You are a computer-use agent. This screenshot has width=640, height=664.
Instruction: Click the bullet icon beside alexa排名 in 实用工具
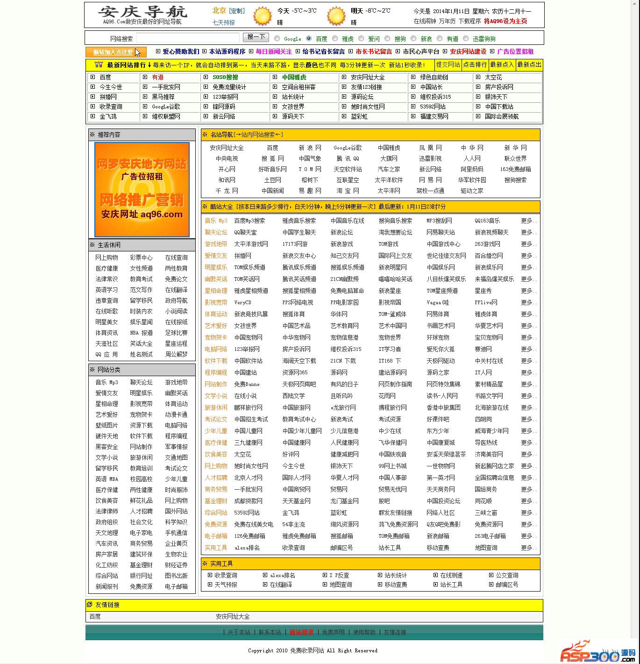265,575
